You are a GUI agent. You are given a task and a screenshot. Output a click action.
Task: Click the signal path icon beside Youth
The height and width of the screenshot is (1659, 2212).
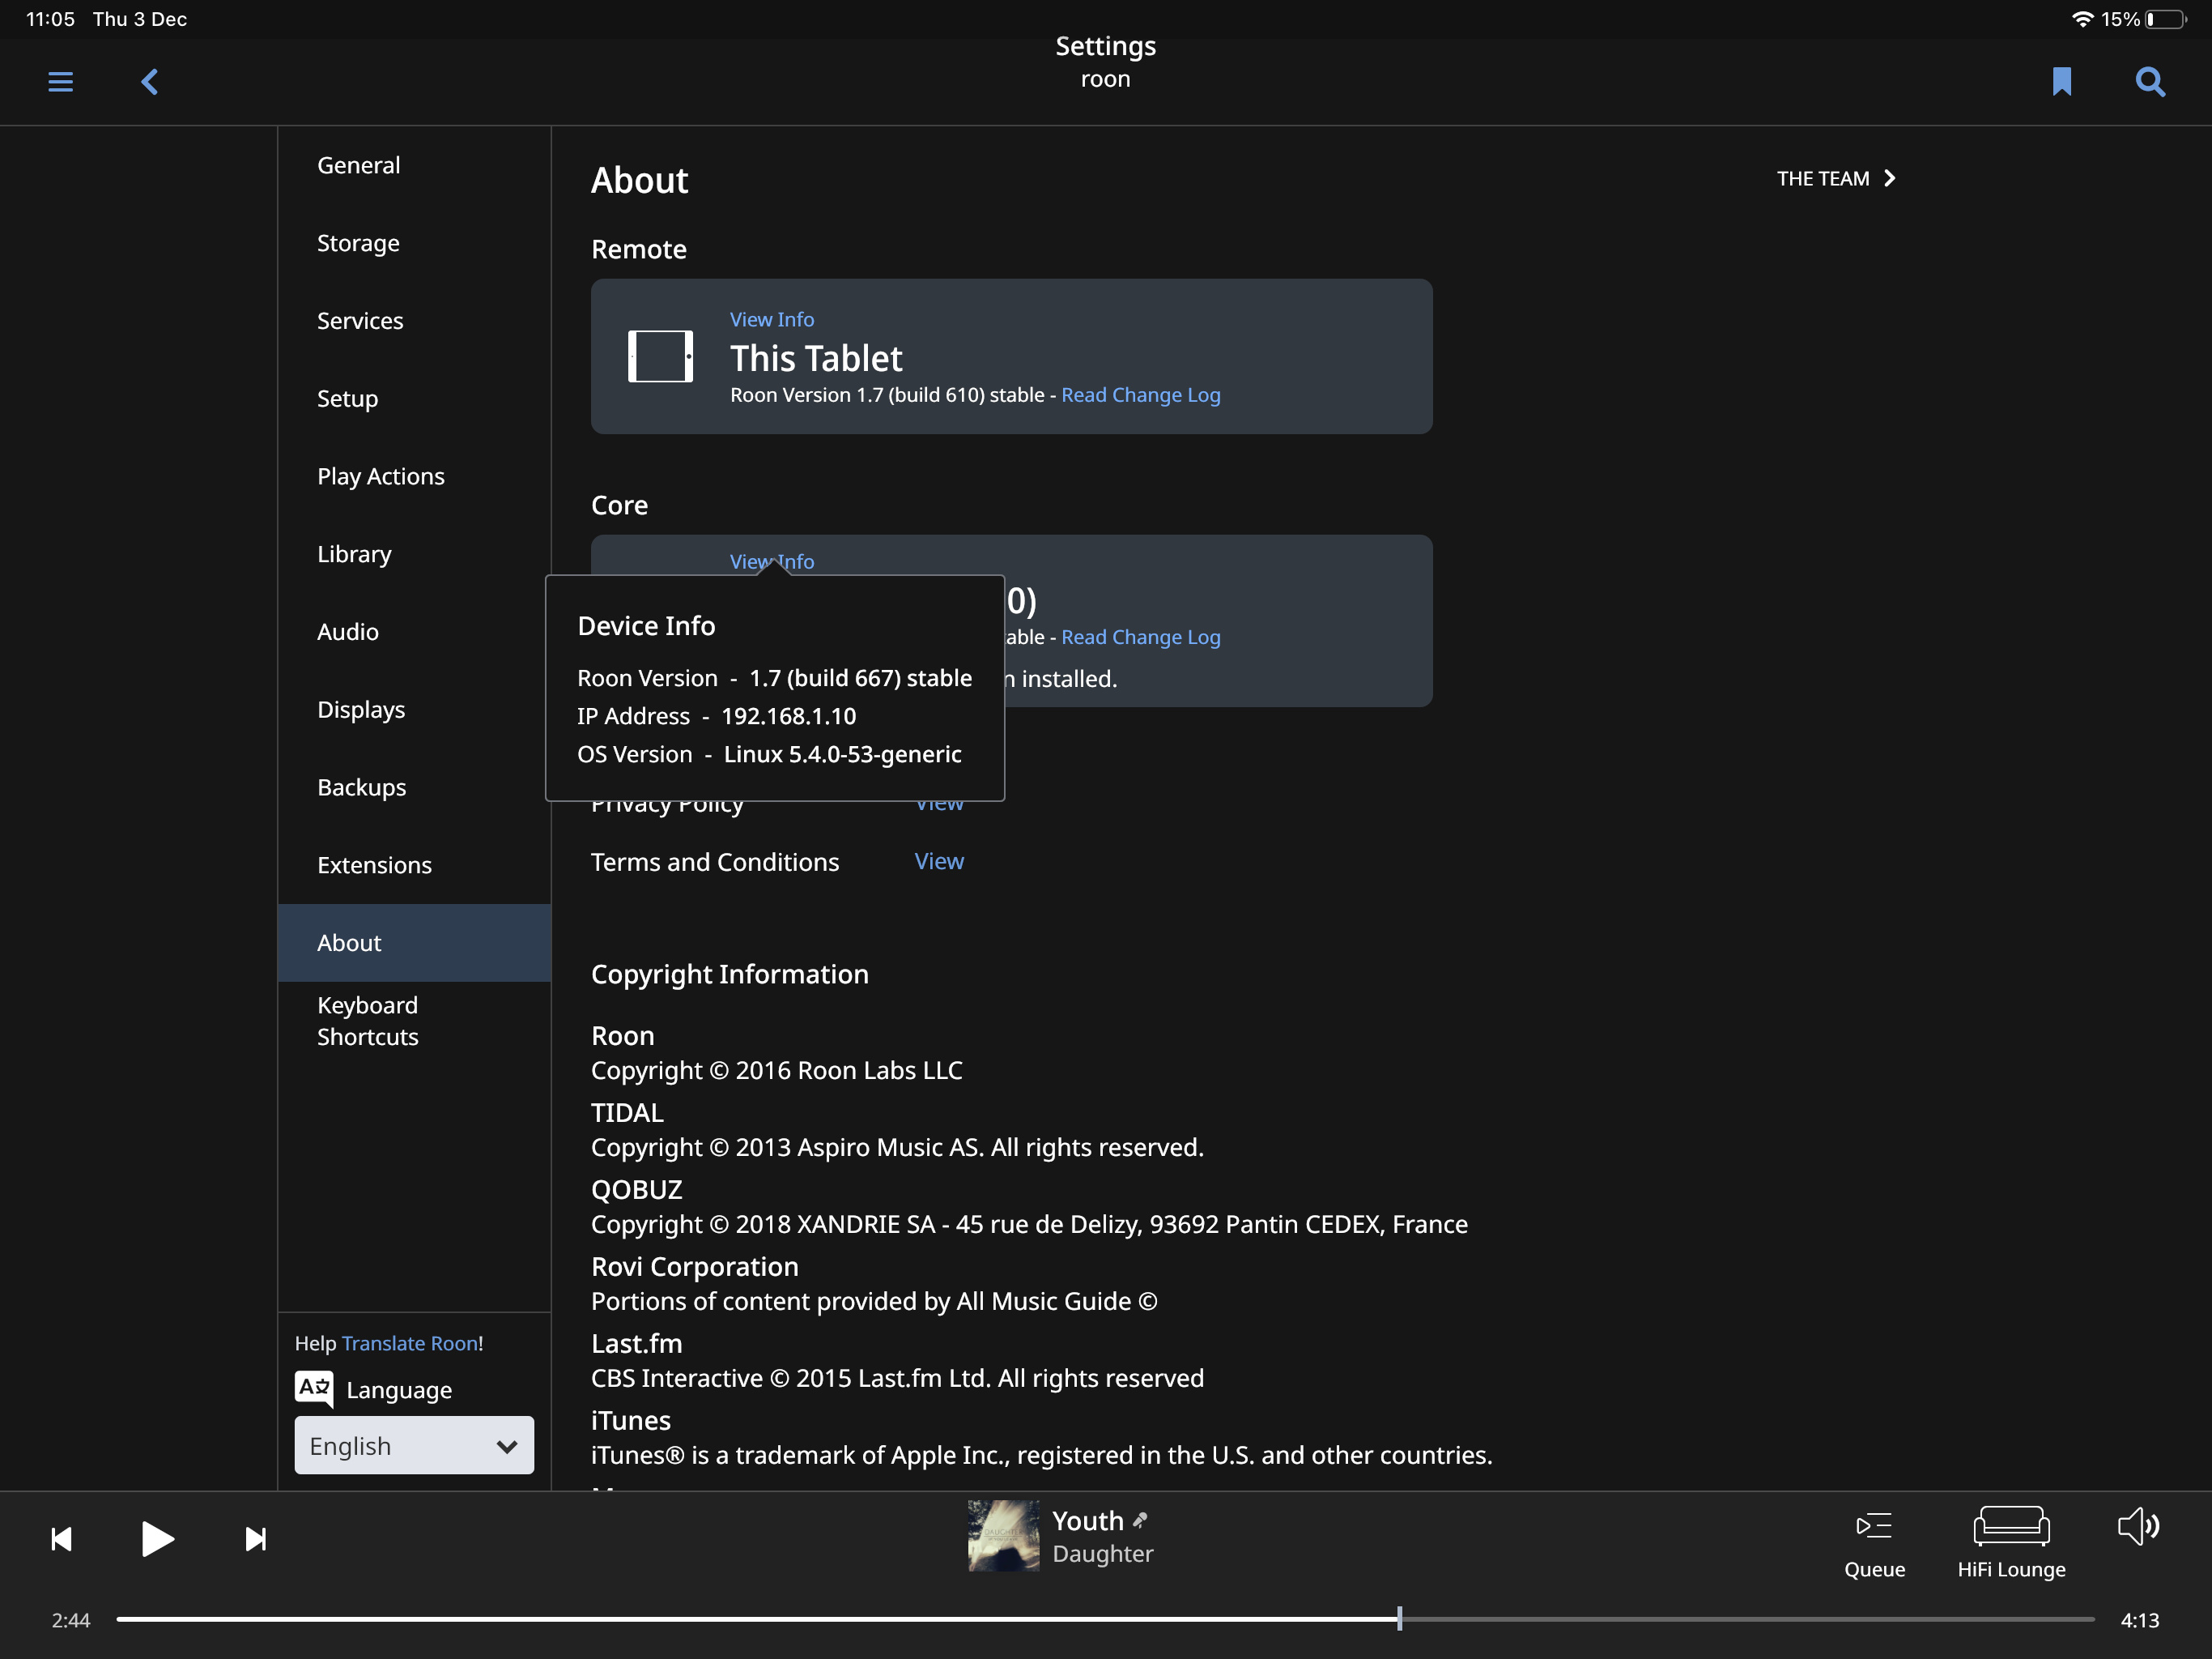coord(1140,1521)
